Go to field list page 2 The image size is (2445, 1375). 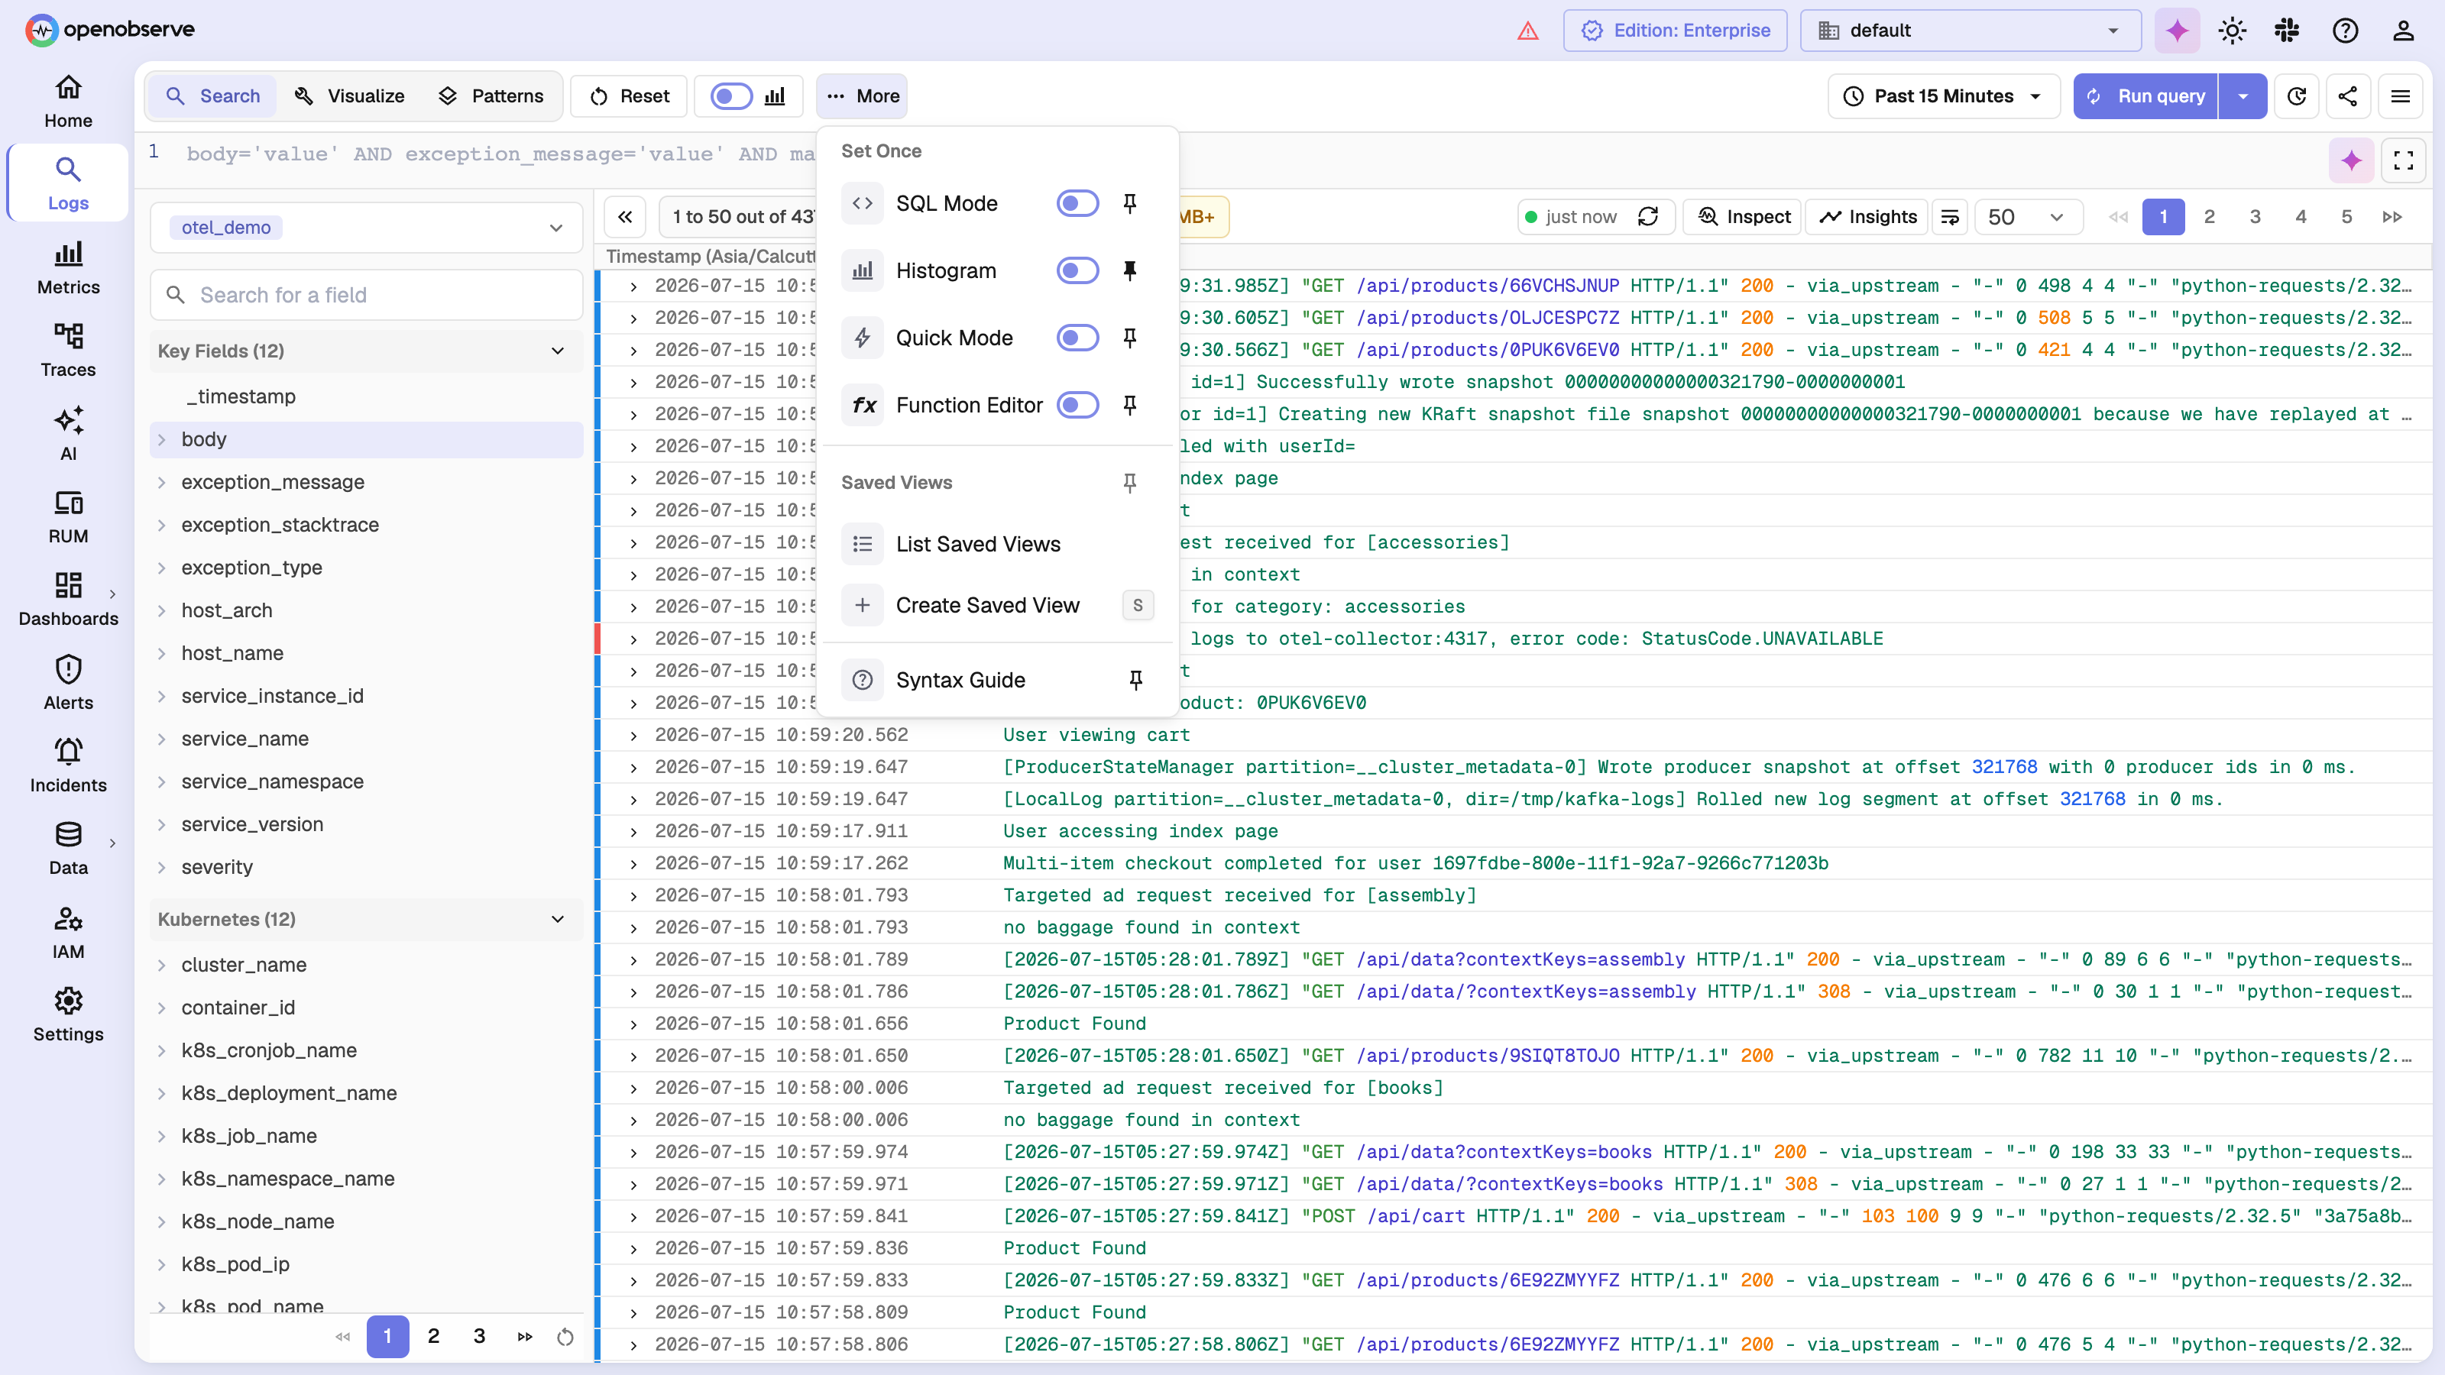tap(432, 1336)
